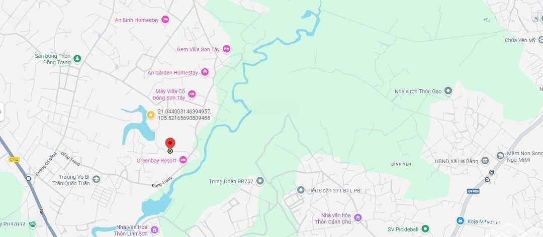The height and width of the screenshot is (237, 543).
Task: Click the An Bình Homestay lodging icon
Action: 165,20
